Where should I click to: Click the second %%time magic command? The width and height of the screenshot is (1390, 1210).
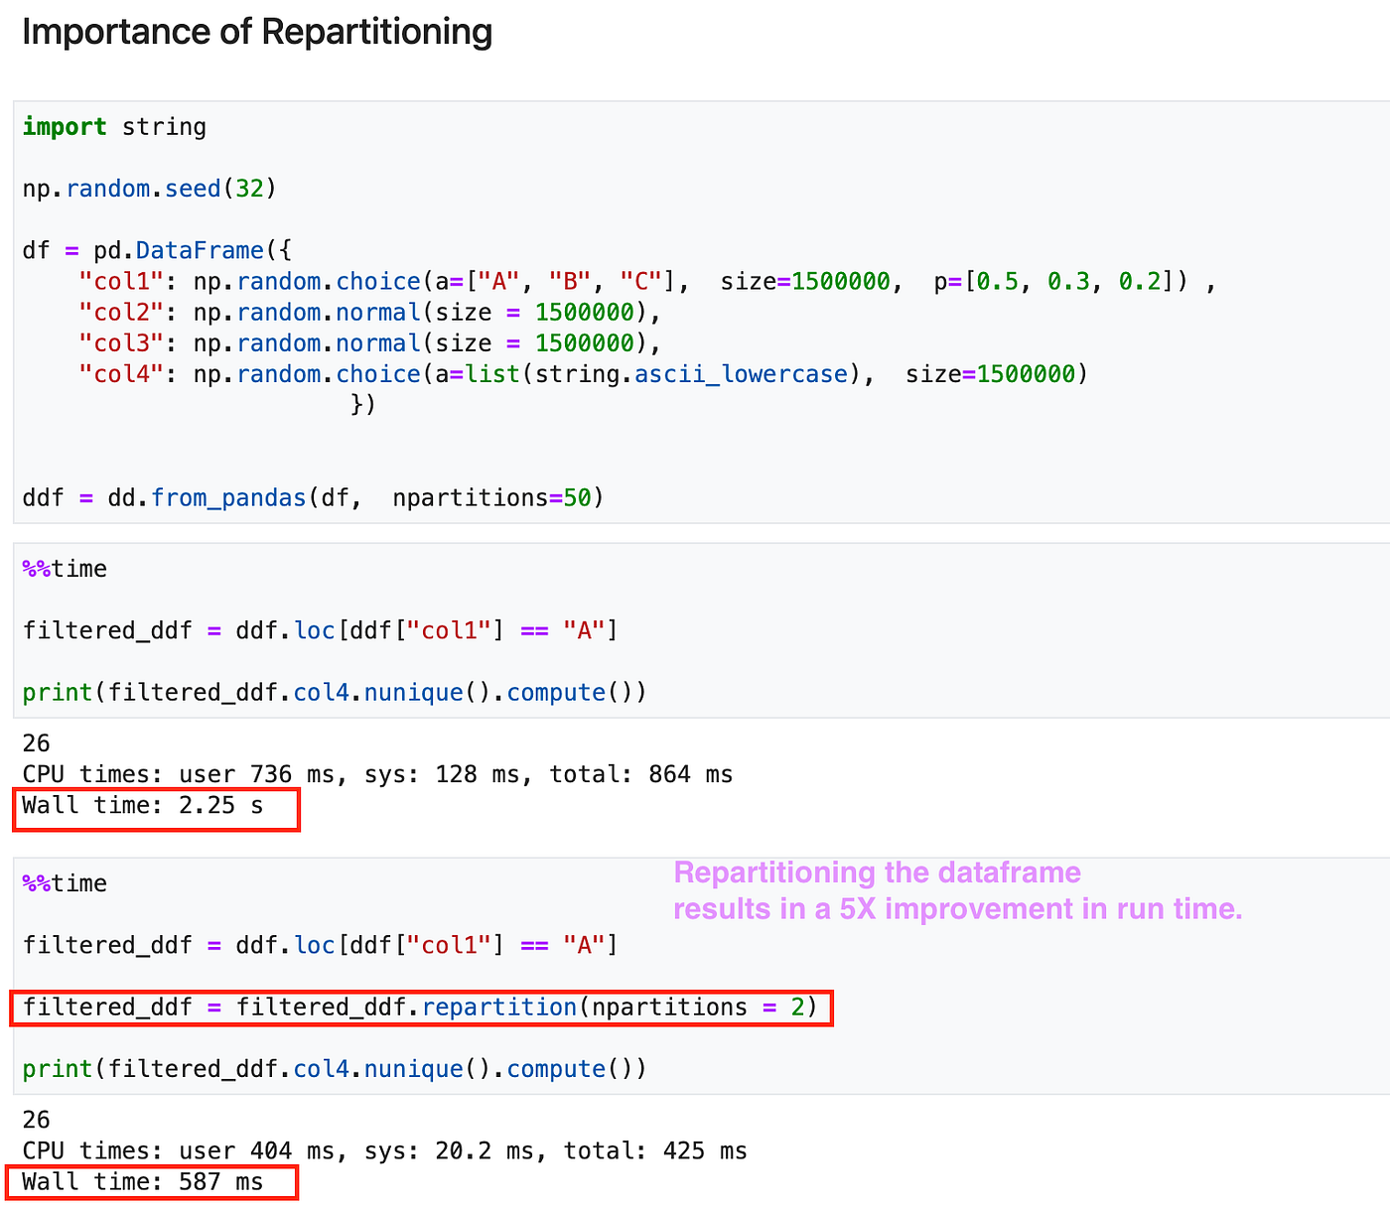tap(64, 881)
